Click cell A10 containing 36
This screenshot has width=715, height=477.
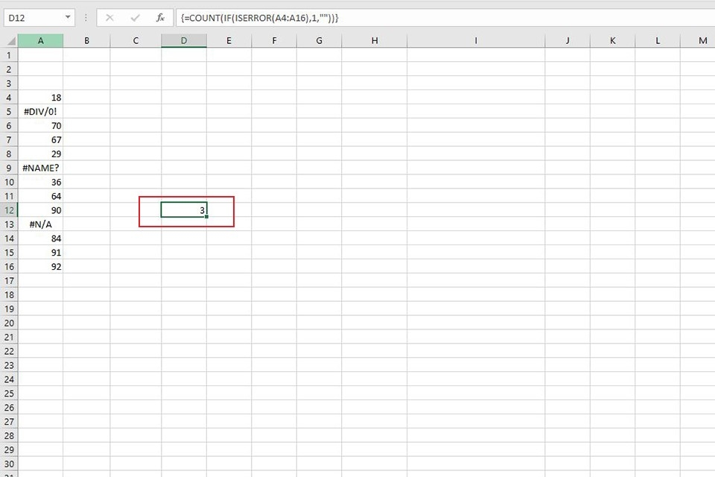(x=40, y=182)
